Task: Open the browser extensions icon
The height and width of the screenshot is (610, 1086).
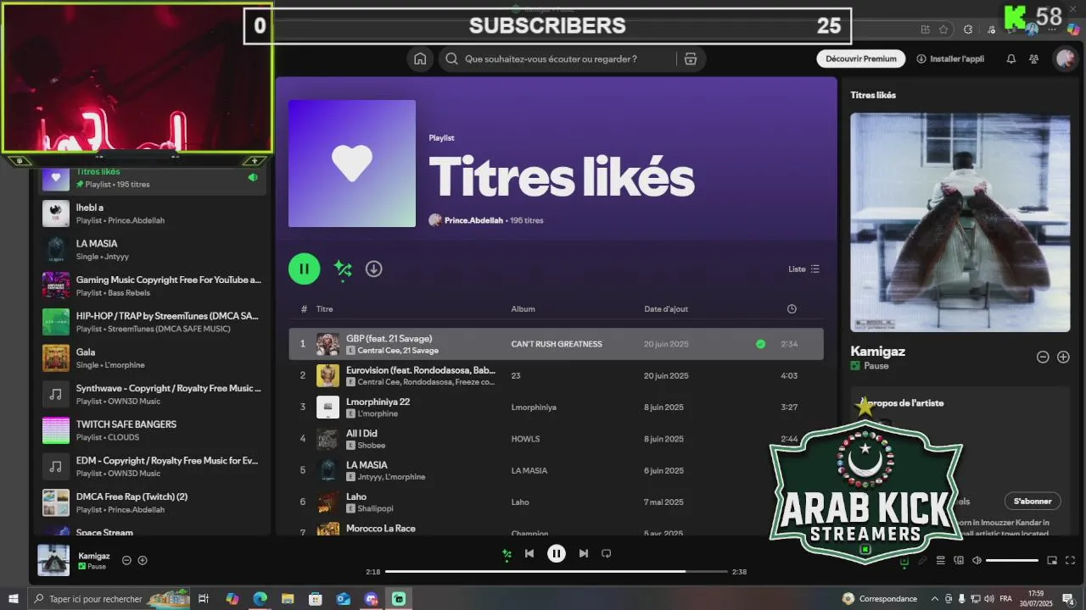Action: pos(968,30)
